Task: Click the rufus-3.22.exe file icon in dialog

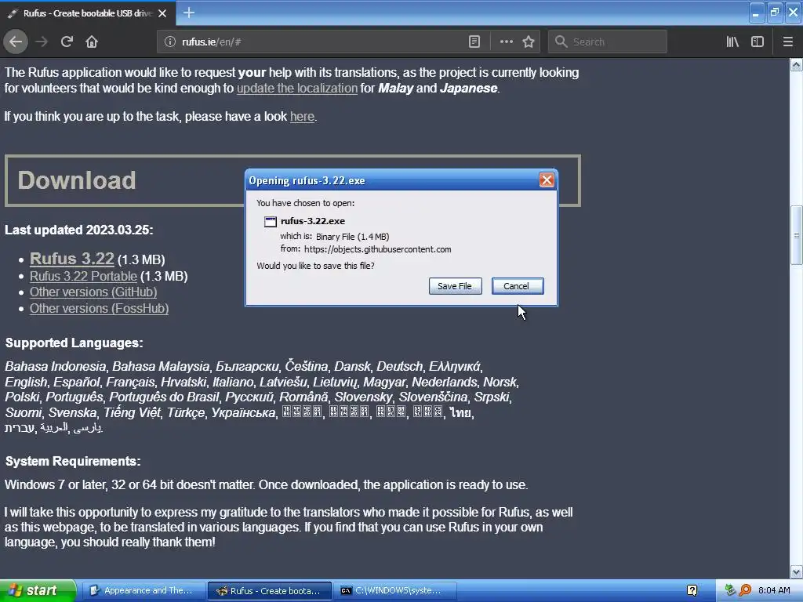Action: [x=270, y=222]
